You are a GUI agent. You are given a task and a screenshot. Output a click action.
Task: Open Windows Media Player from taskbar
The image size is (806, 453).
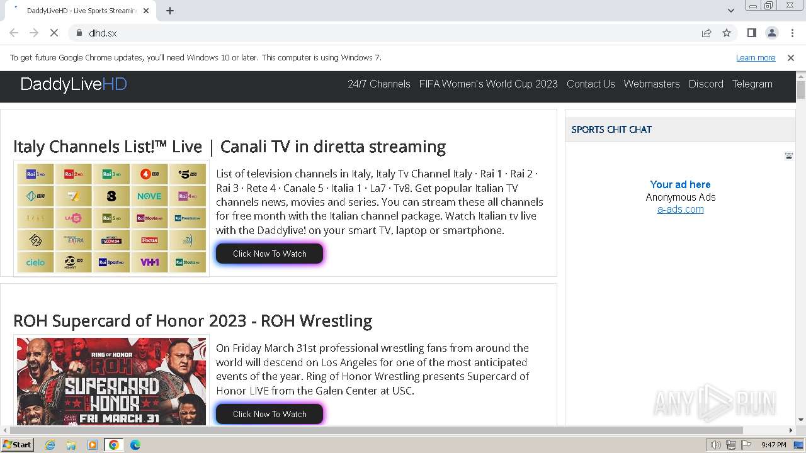(x=93, y=445)
